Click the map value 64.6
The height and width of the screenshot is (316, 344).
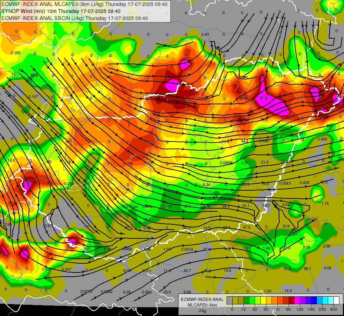tap(226, 228)
